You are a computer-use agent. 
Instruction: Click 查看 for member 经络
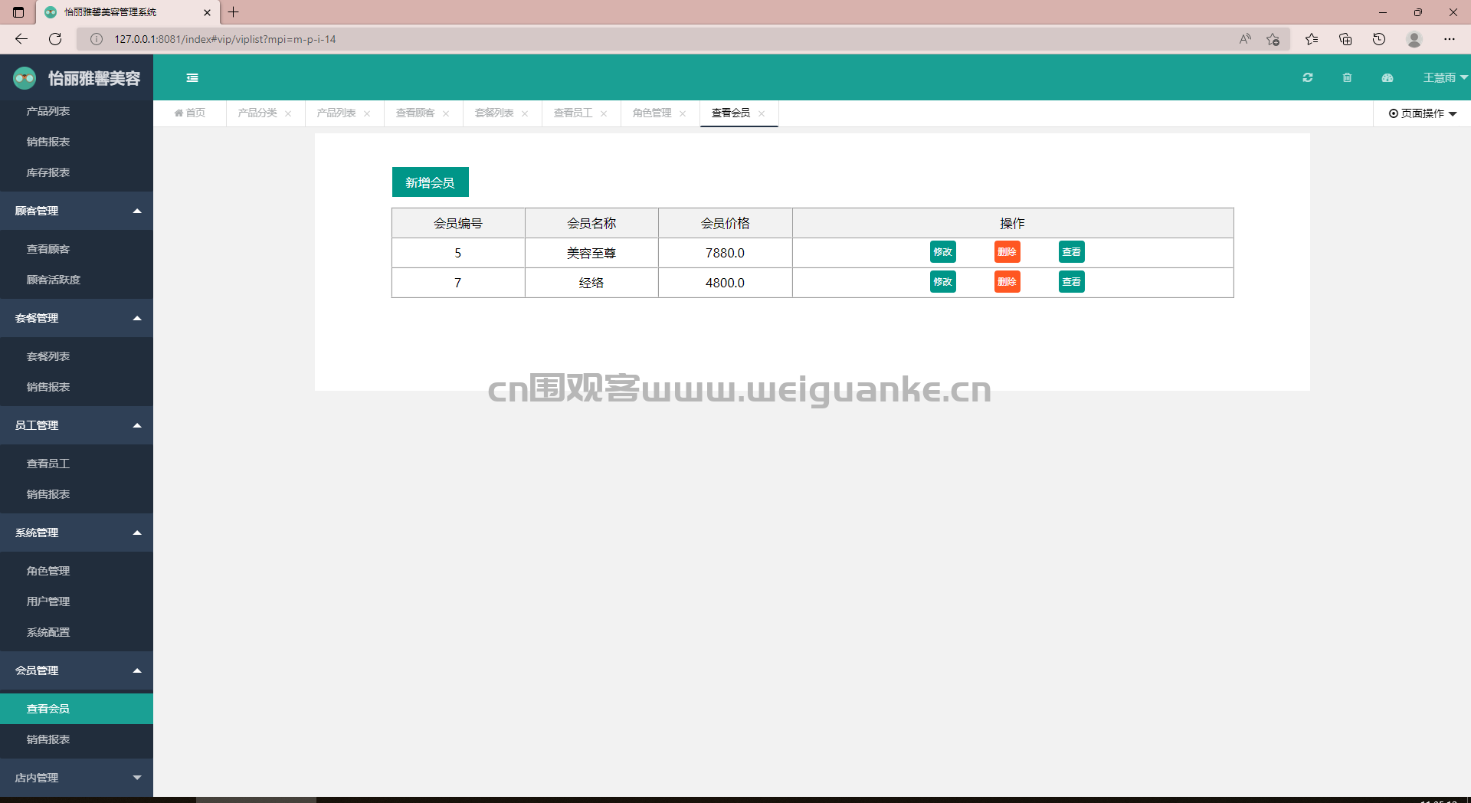1072,282
